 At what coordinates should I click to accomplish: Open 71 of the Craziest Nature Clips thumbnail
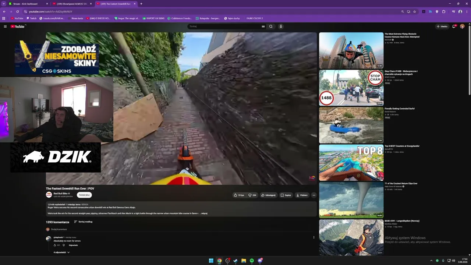pos(351,200)
